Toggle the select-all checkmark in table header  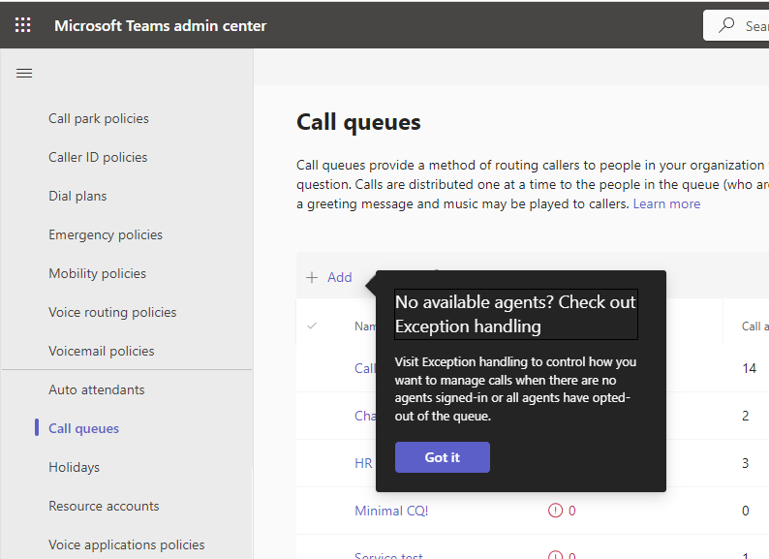312,326
